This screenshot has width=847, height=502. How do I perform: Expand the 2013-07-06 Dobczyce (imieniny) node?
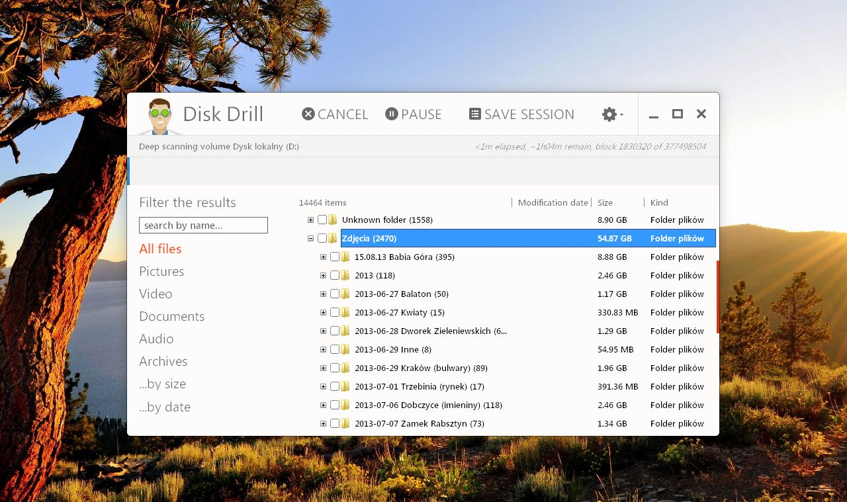[323, 405]
